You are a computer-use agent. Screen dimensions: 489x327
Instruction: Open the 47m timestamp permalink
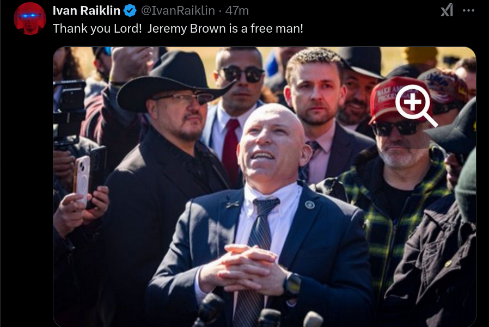tap(237, 10)
